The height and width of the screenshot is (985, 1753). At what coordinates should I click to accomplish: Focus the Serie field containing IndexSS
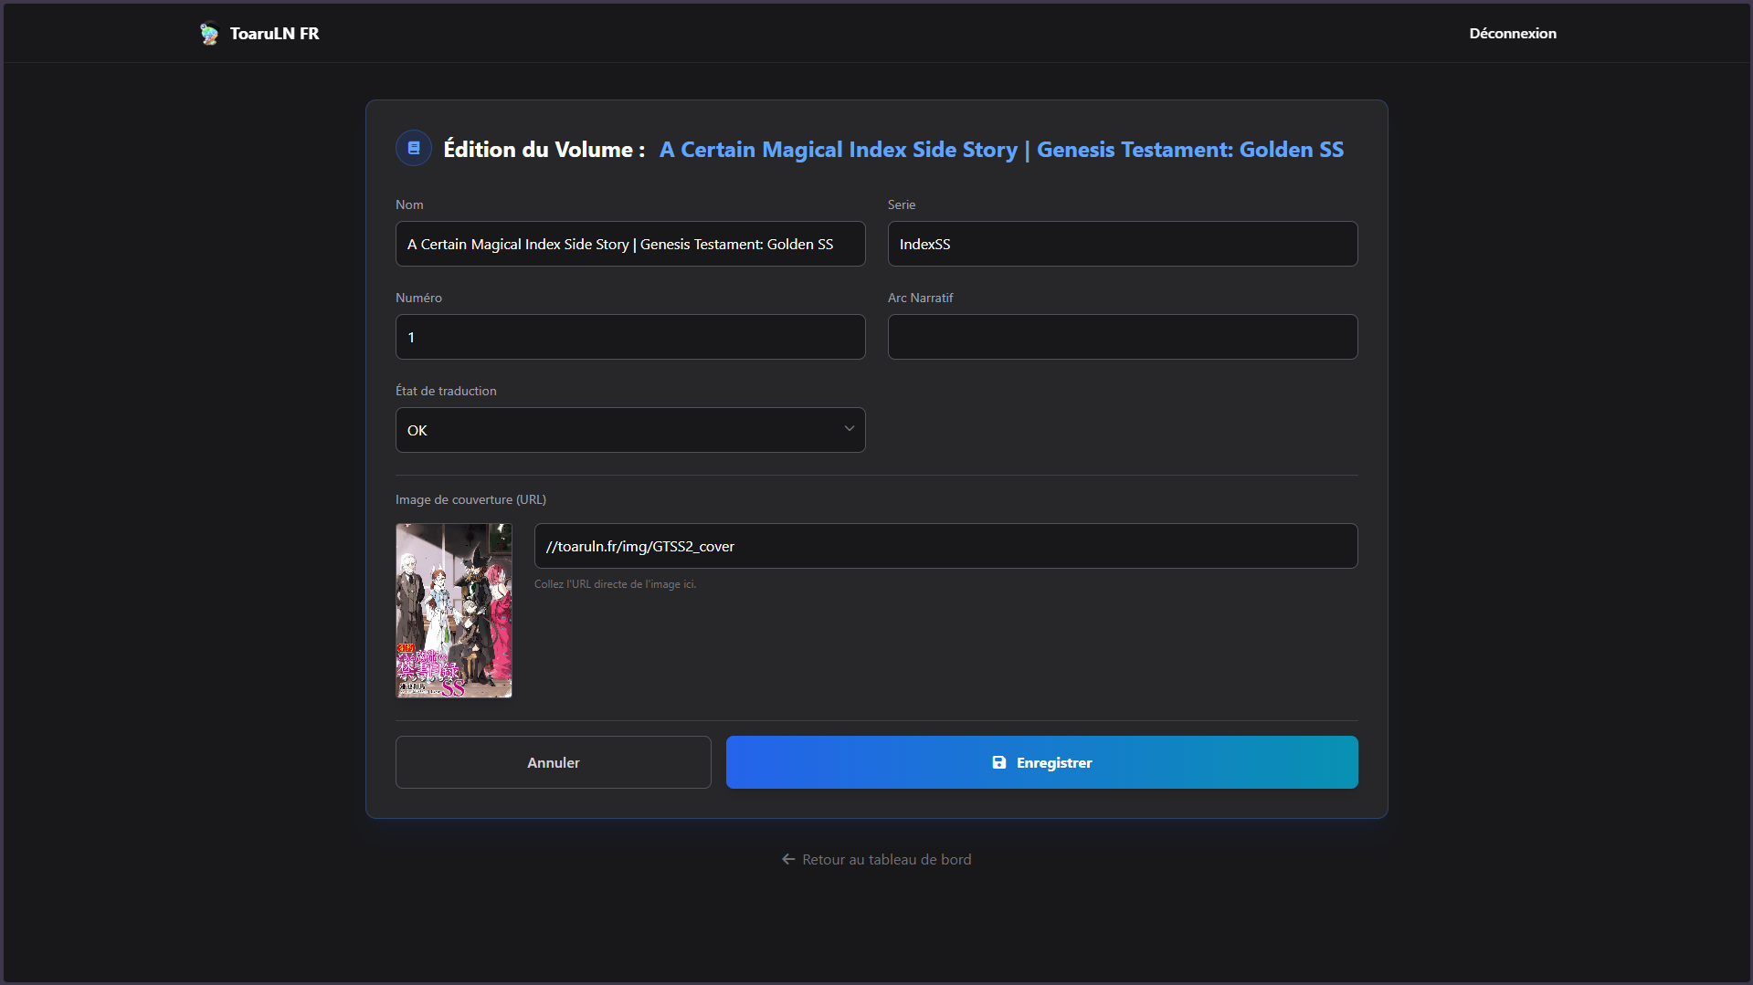1122,244
